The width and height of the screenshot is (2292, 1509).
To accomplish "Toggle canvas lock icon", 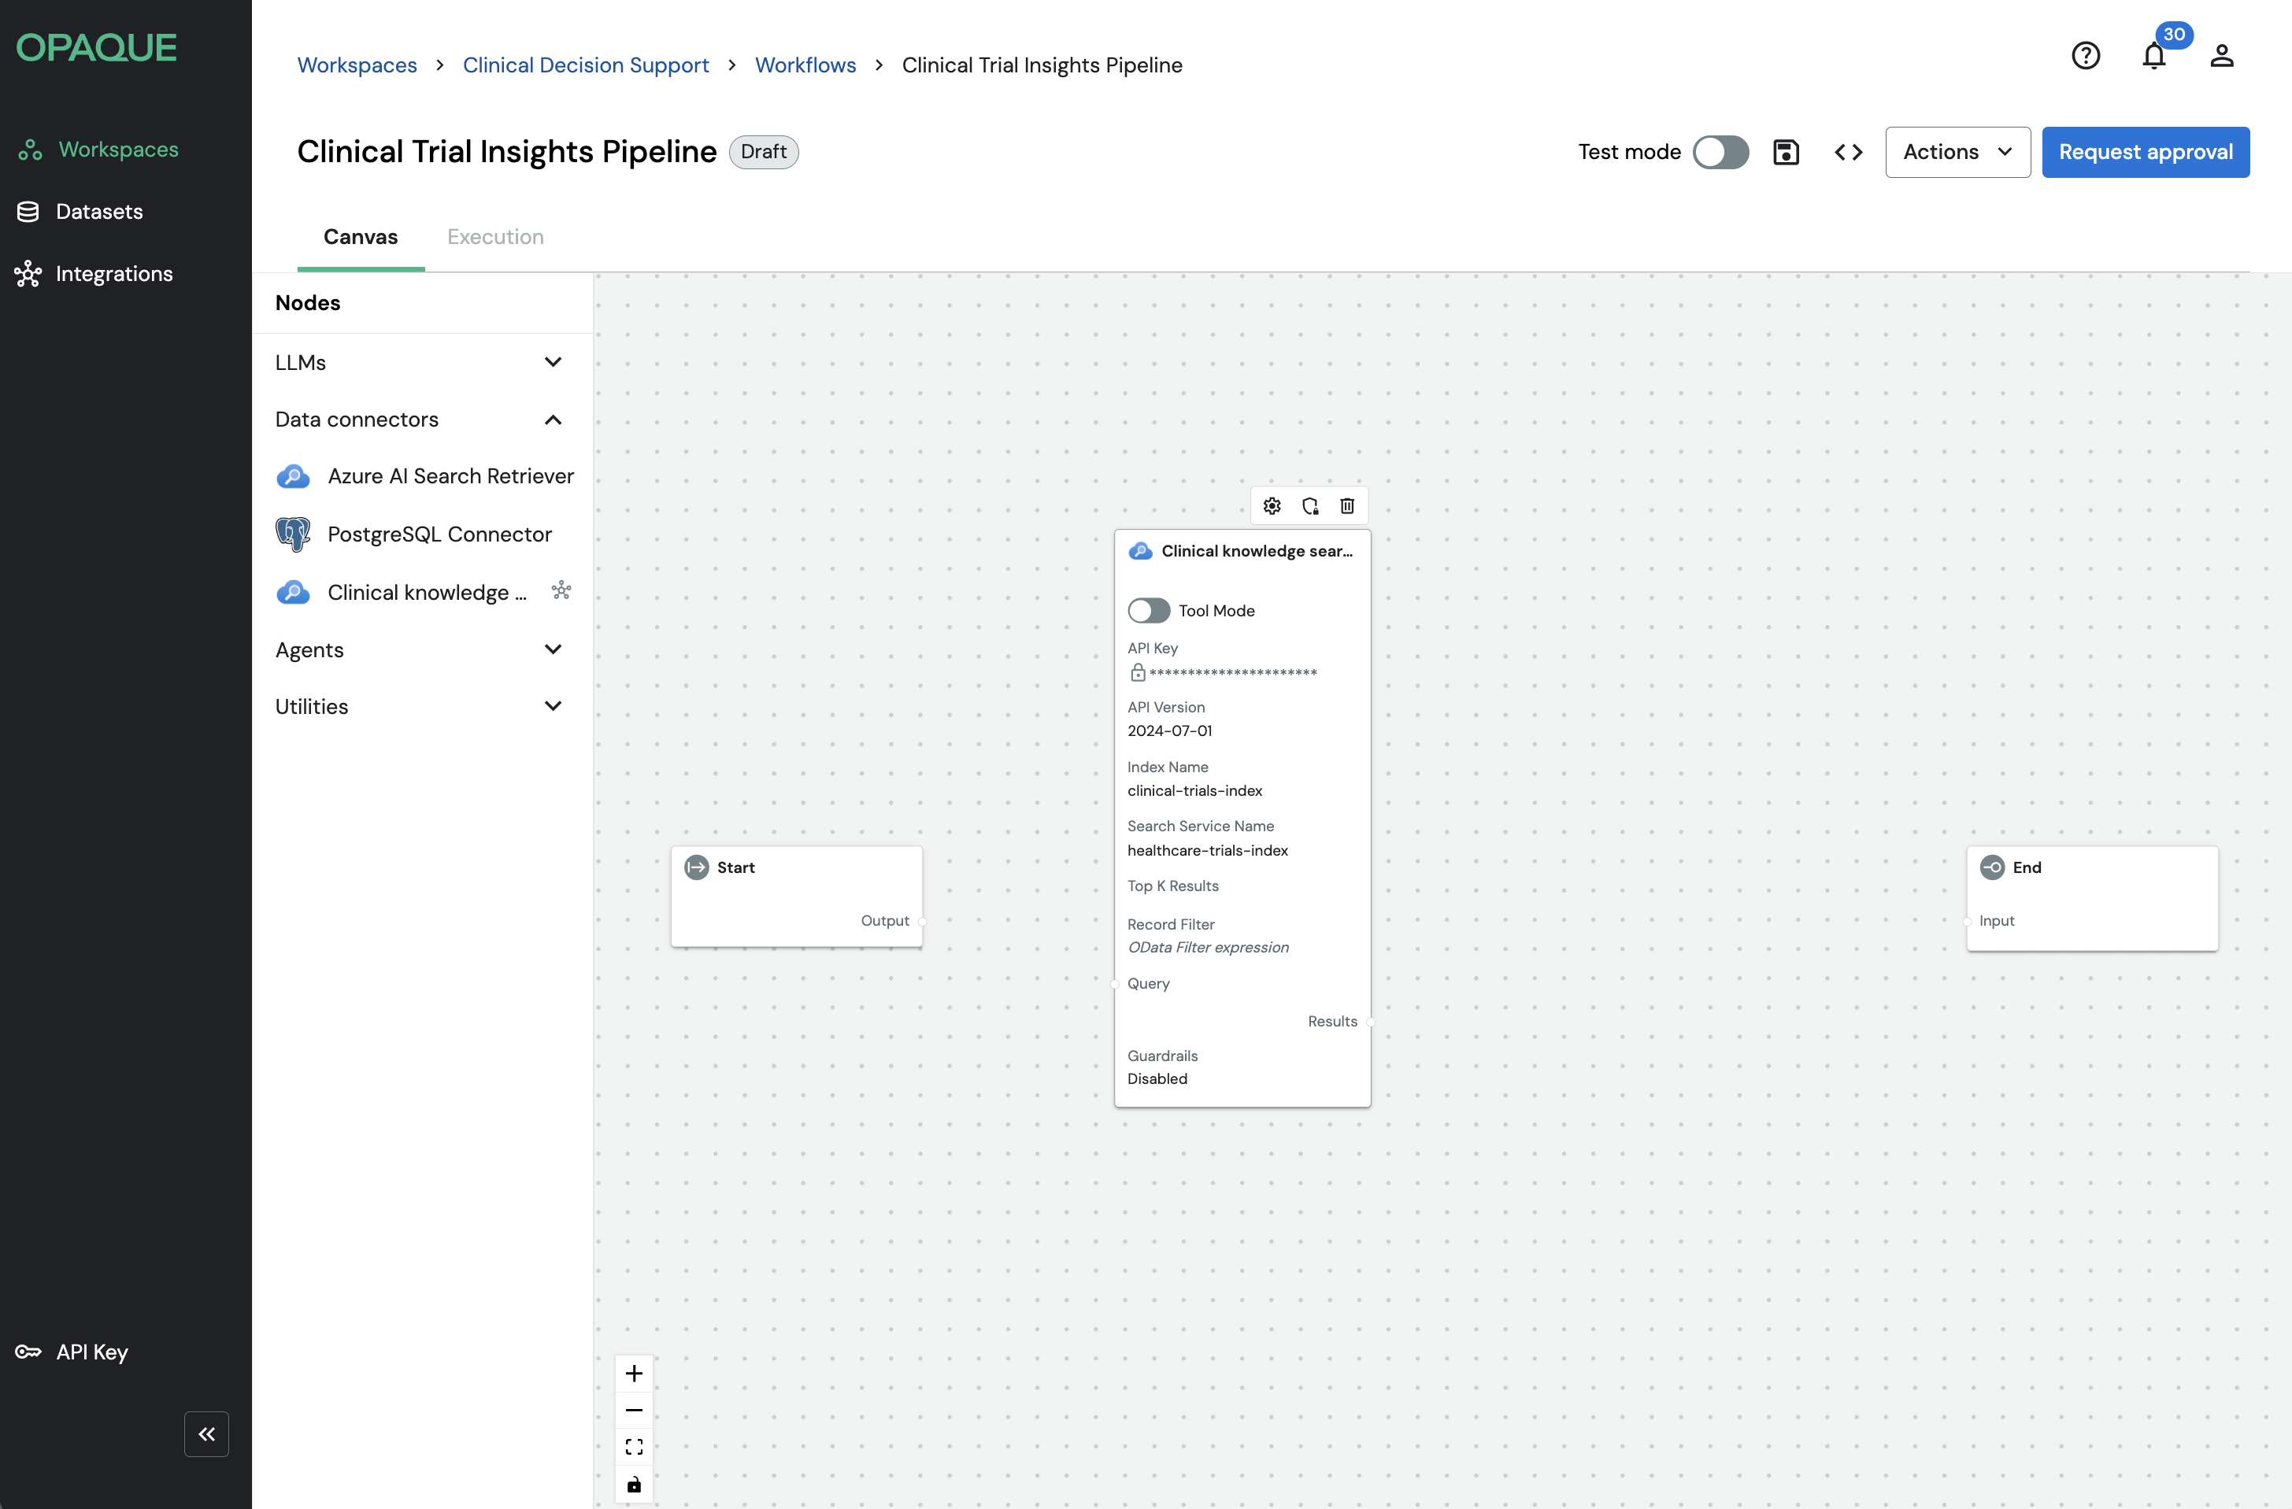I will pyautogui.click(x=634, y=1484).
